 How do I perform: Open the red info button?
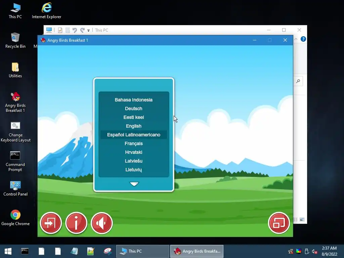coord(76,223)
